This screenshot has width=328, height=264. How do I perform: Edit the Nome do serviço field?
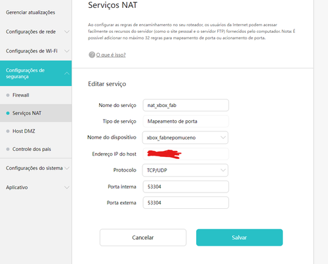pos(186,105)
